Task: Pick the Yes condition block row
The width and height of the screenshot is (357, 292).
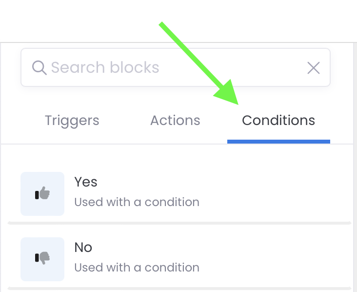Action: pyautogui.click(x=179, y=194)
